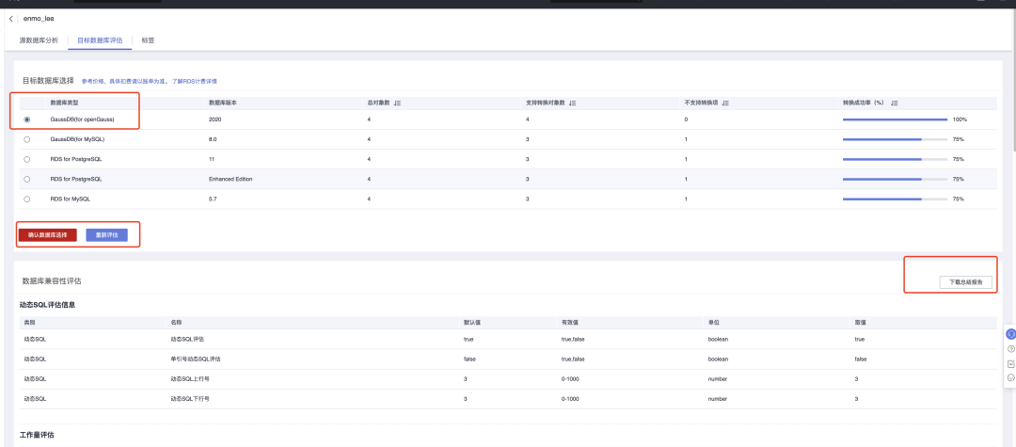
Task: Click the 默认值 column header
Action: [x=471, y=322]
